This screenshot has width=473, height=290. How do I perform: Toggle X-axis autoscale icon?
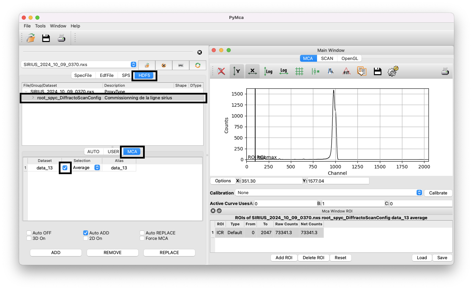252,71
